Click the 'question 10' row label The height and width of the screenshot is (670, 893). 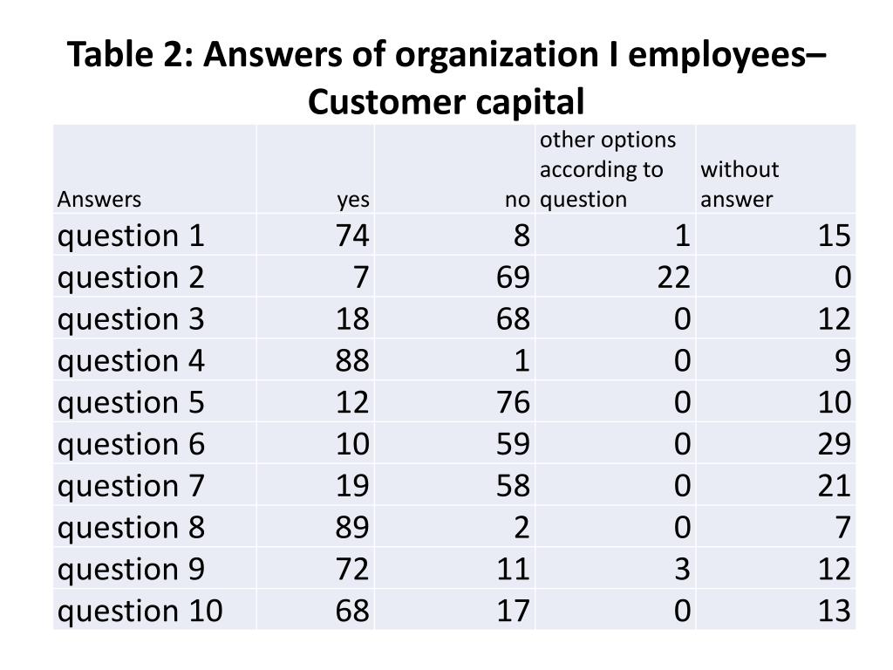click(x=140, y=611)
